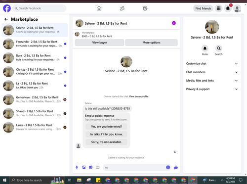Focus the Search Facebook field
This screenshot has height=184, width=247.
click(40, 8)
